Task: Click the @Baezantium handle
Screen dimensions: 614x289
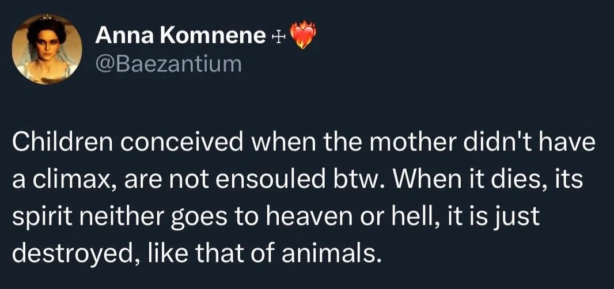Action: pyautogui.click(x=168, y=63)
